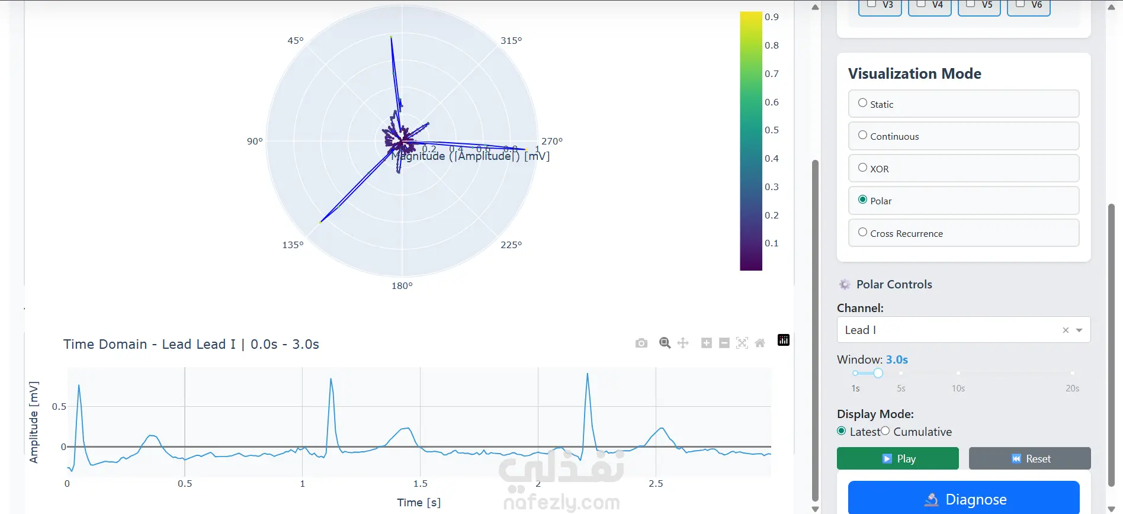Select XOR visualization mode
The height and width of the screenshot is (514, 1123).
coord(964,168)
